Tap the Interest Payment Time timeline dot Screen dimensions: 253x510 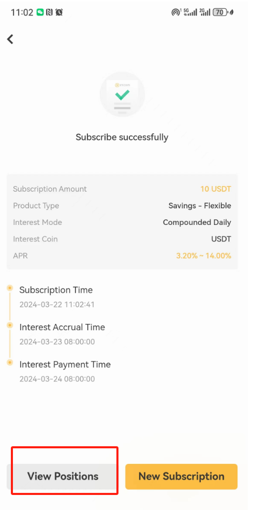10,362
